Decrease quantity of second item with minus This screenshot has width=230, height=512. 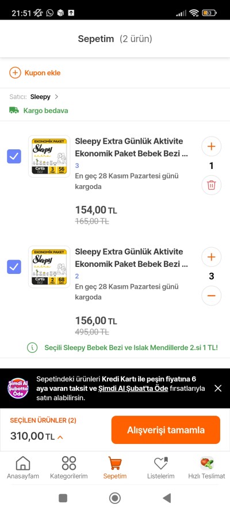pyautogui.click(x=212, y=296)
